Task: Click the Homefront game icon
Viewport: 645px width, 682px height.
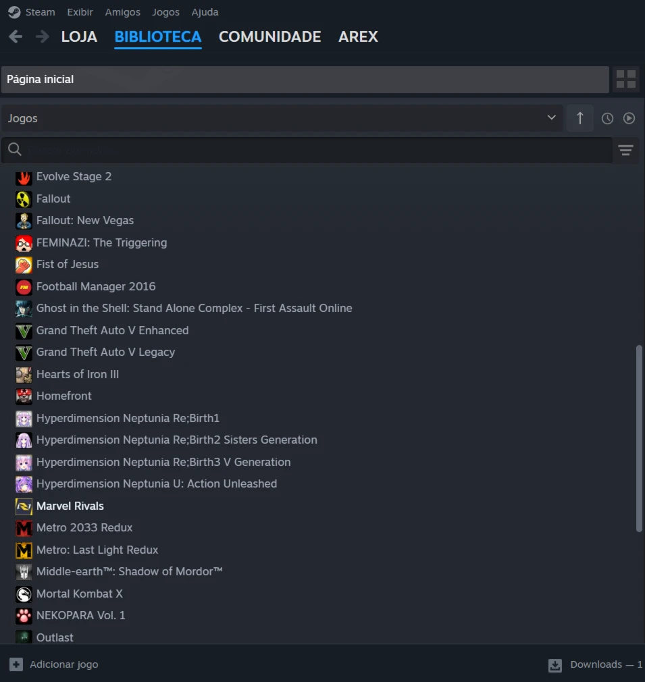Action: 24,396
